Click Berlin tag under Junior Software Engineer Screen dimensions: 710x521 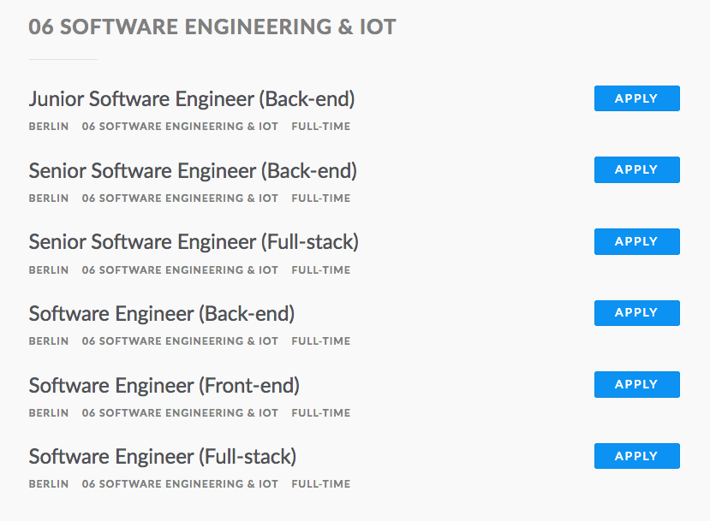coord(49,127)
